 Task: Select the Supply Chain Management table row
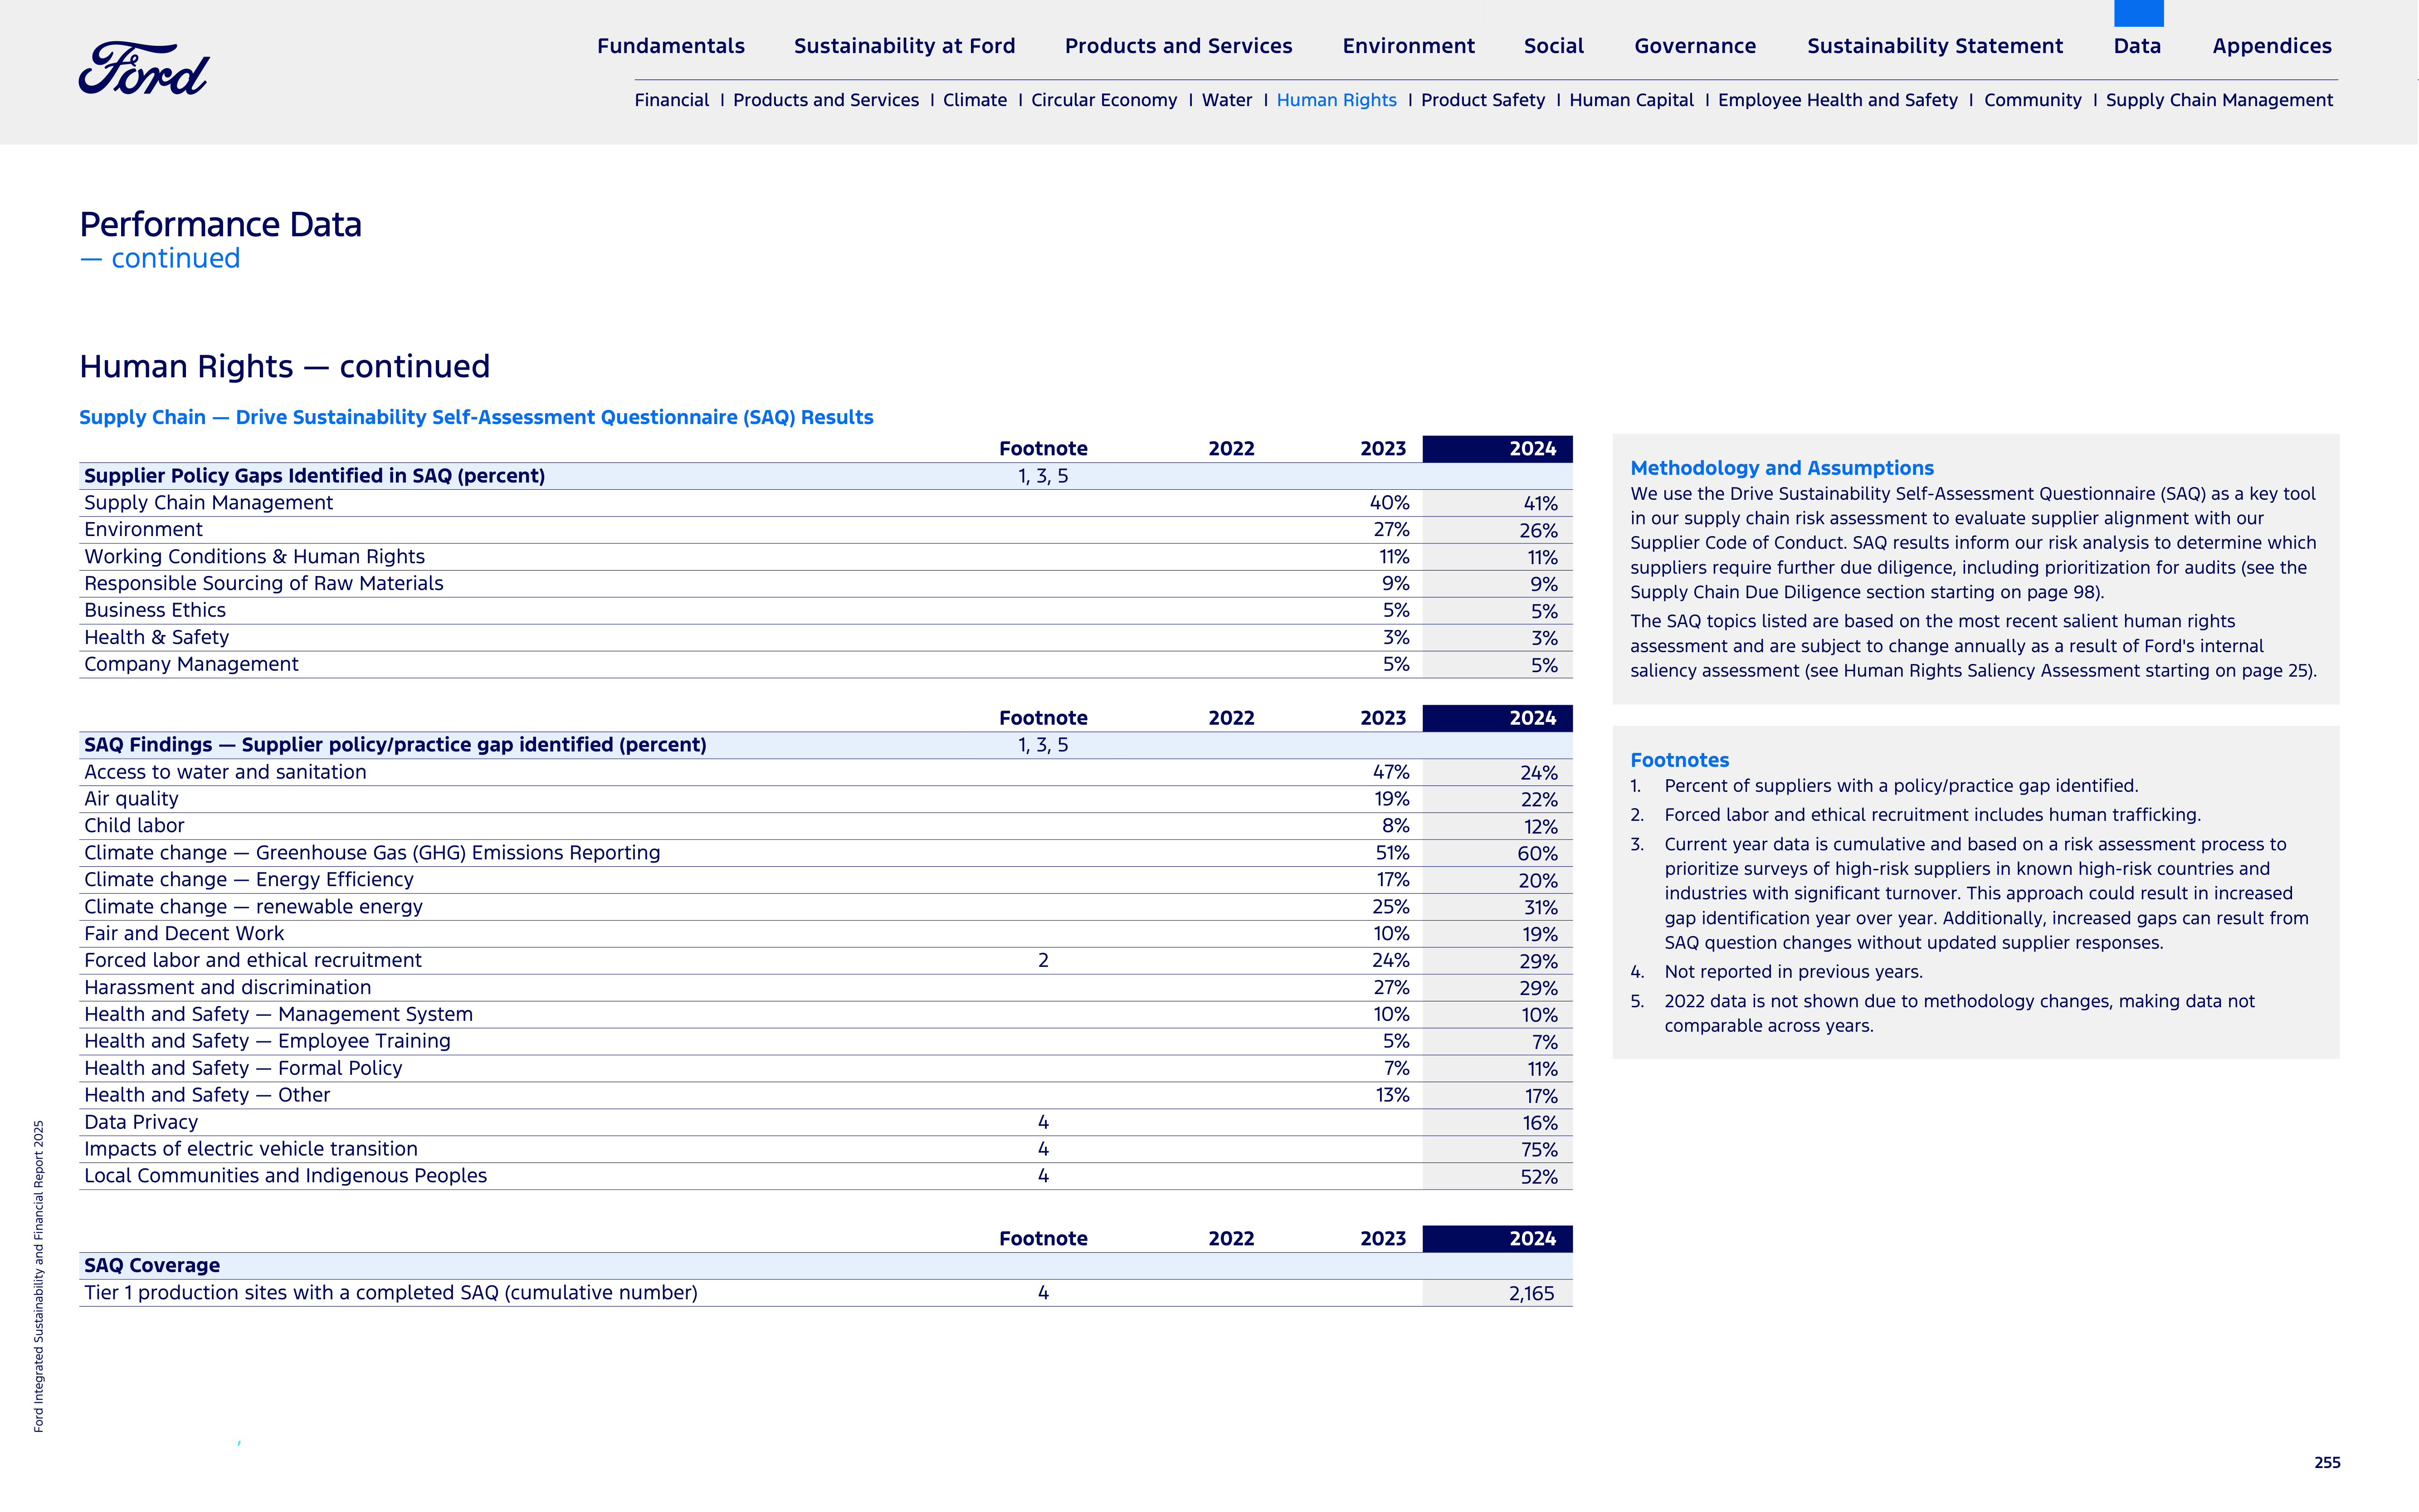tap(826, 503)
